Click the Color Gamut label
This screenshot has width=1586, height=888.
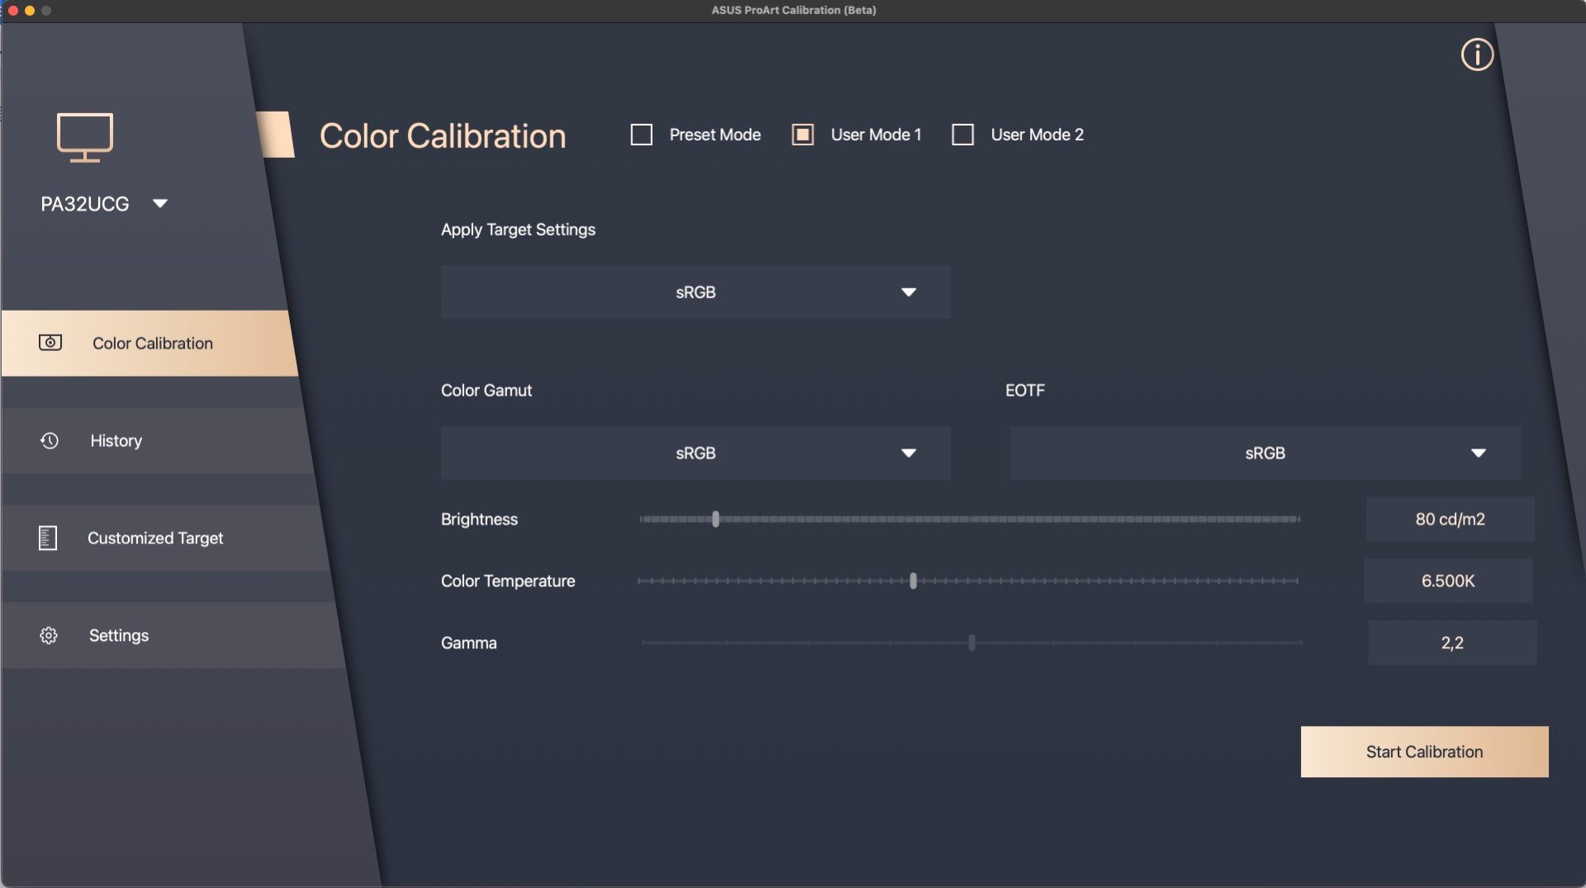click(487, 390)
